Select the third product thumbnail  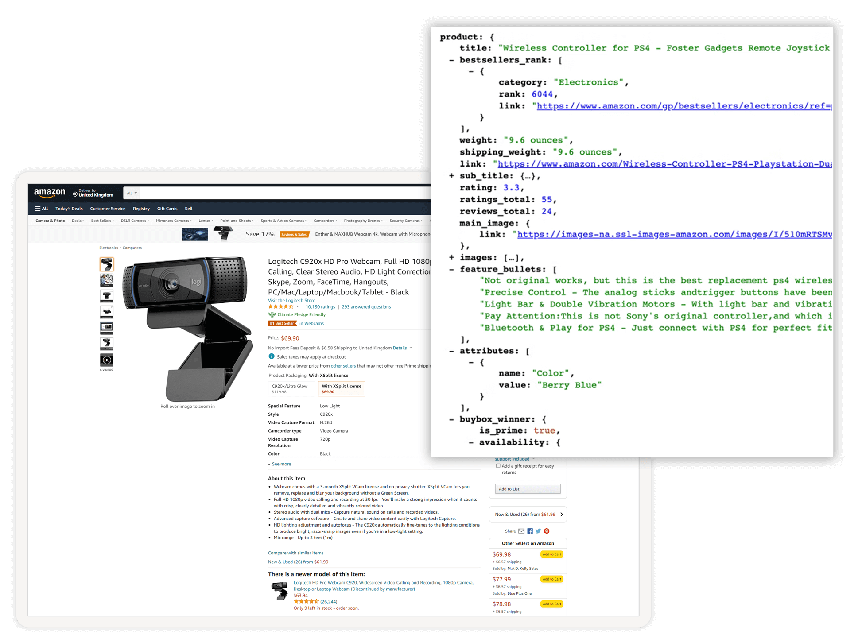tap(106, 296)
